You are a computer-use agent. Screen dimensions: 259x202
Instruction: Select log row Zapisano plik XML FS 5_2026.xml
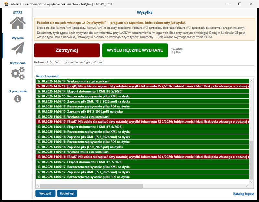[142, 101]
